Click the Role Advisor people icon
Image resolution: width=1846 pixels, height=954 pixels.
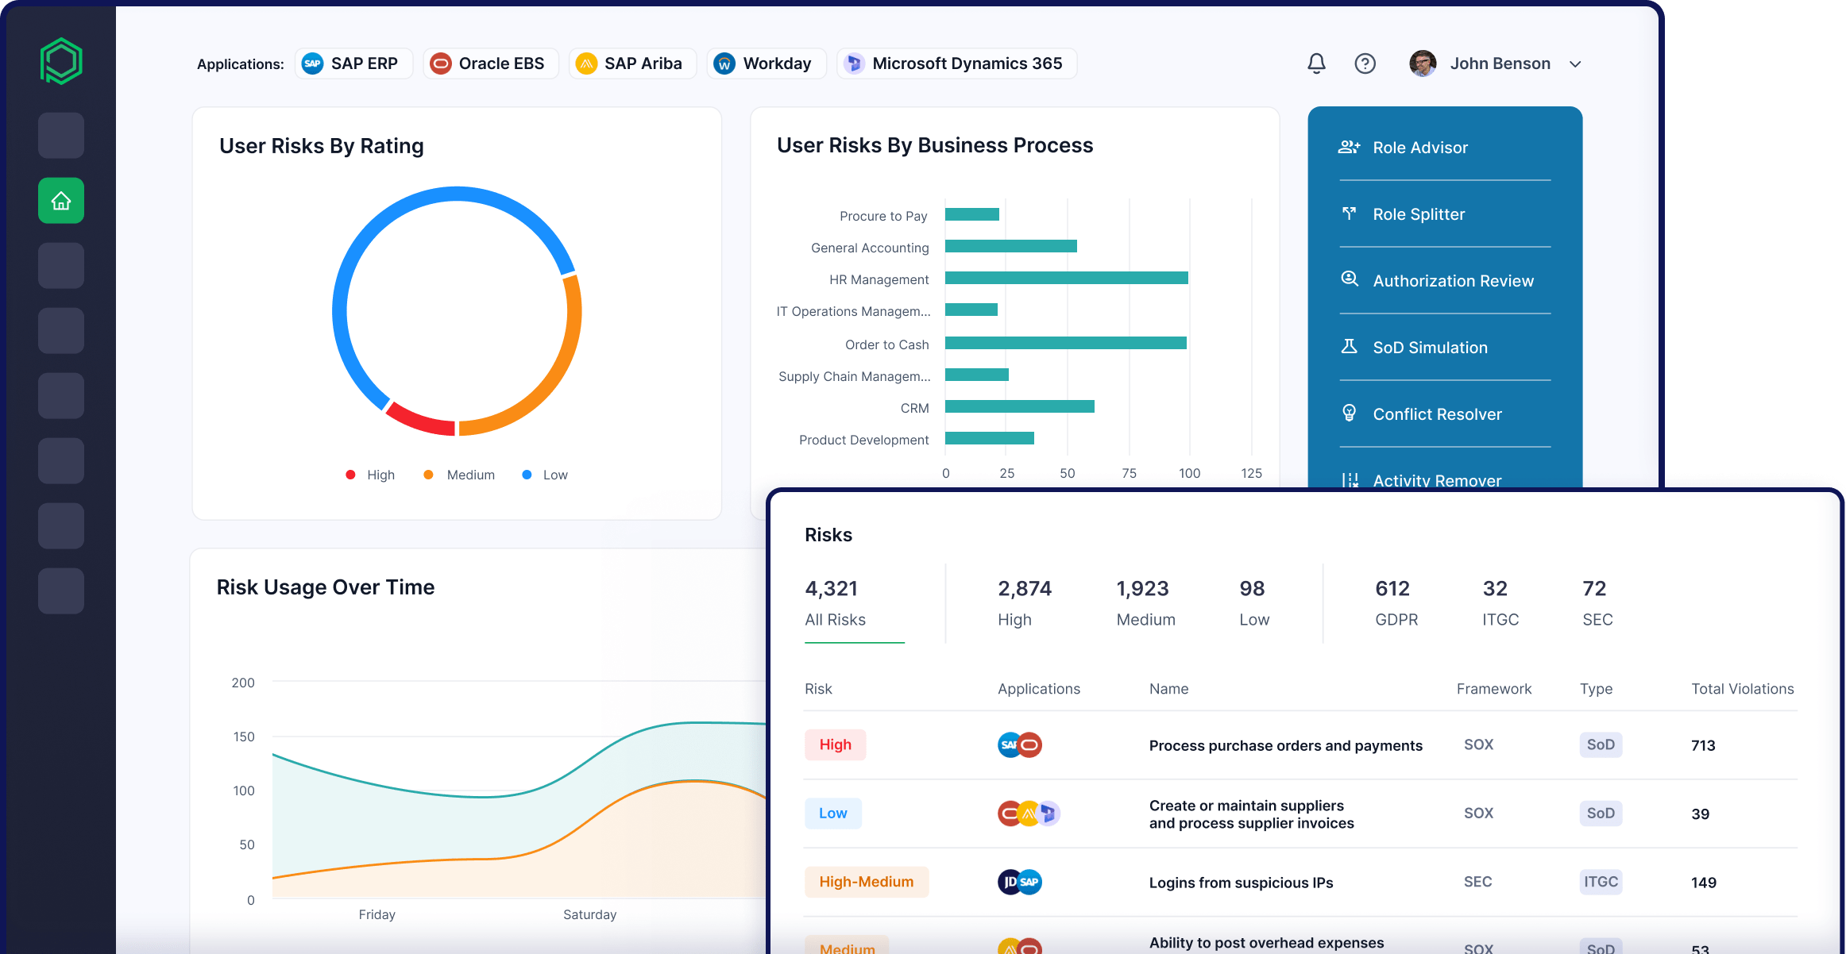1349,147
